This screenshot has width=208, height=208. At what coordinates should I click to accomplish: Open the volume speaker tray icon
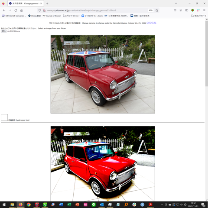coord(182,205)
